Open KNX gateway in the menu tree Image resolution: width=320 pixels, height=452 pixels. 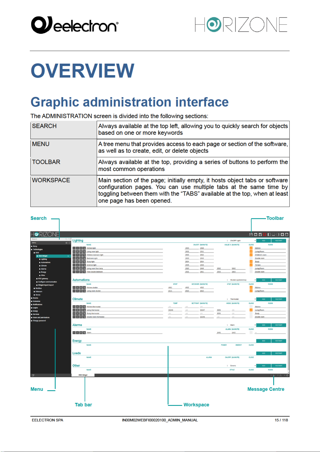point(43,279)
